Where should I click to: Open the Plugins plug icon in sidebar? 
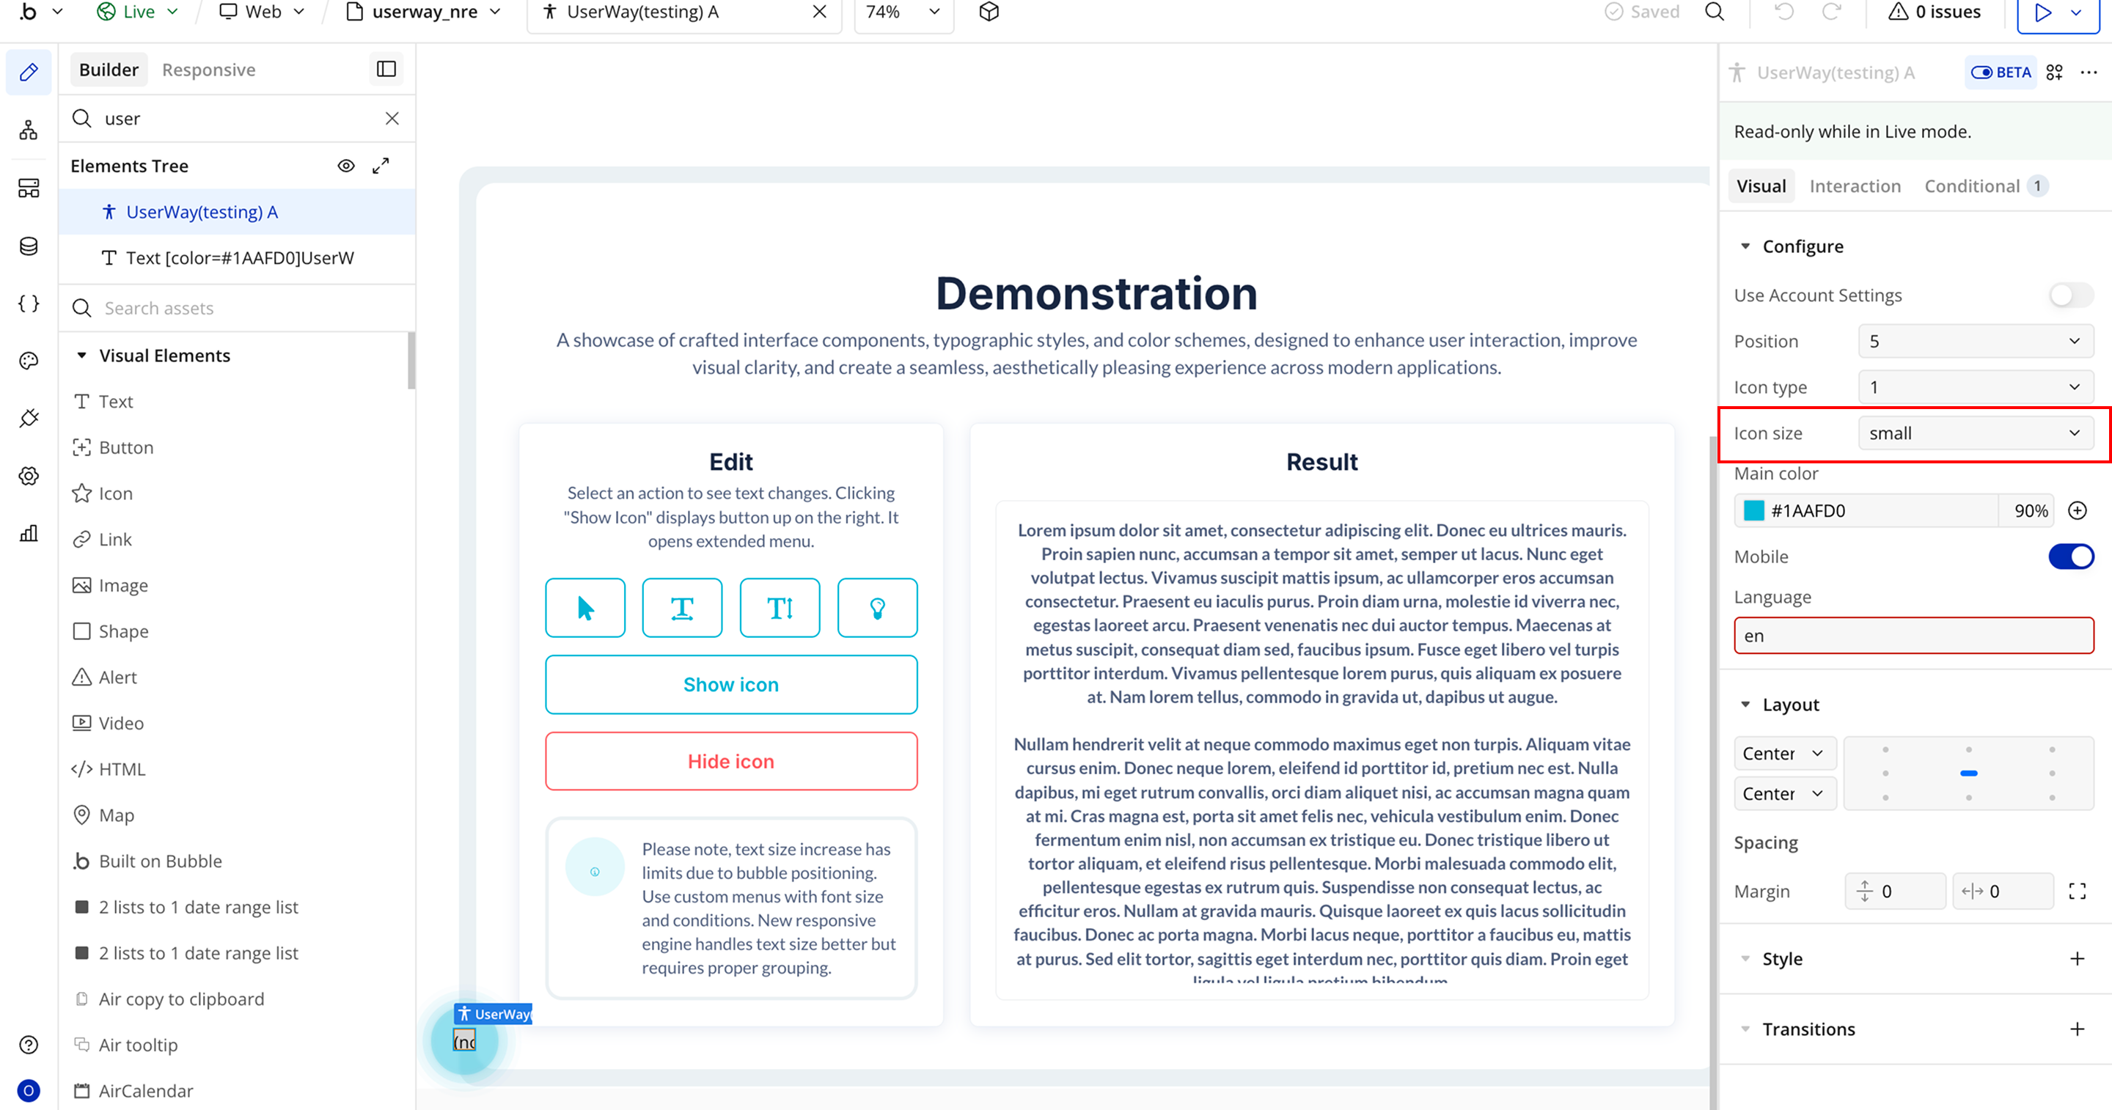point(29,418)
